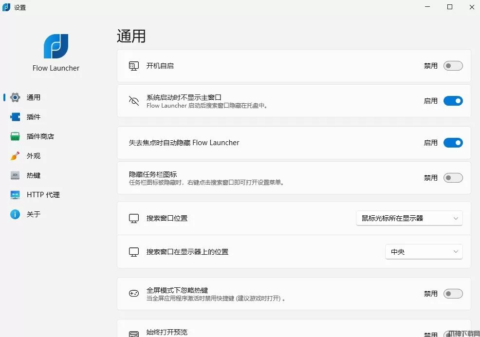The image size is (480, 337).
Task: Open the 搜索窗口位置 dropdown
Action: (409, 218)
